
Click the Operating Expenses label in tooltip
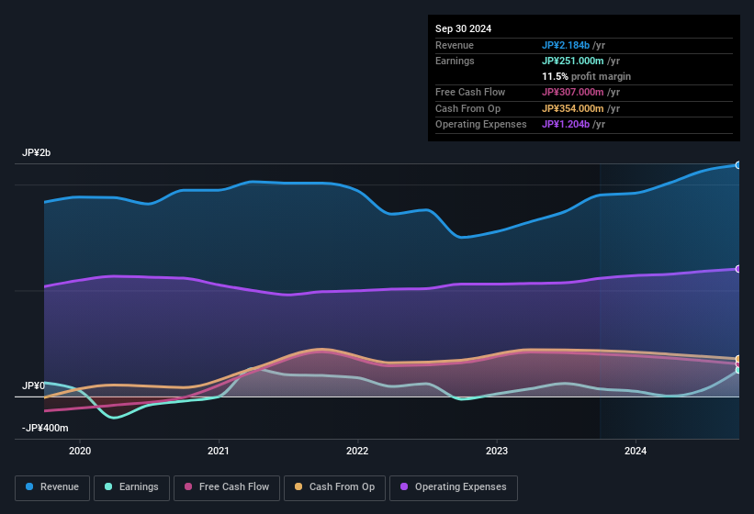coord(481,124)
